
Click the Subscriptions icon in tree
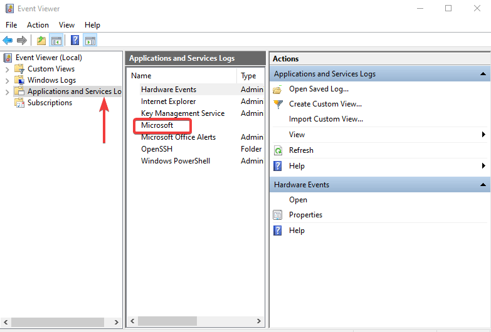[19, 103]
